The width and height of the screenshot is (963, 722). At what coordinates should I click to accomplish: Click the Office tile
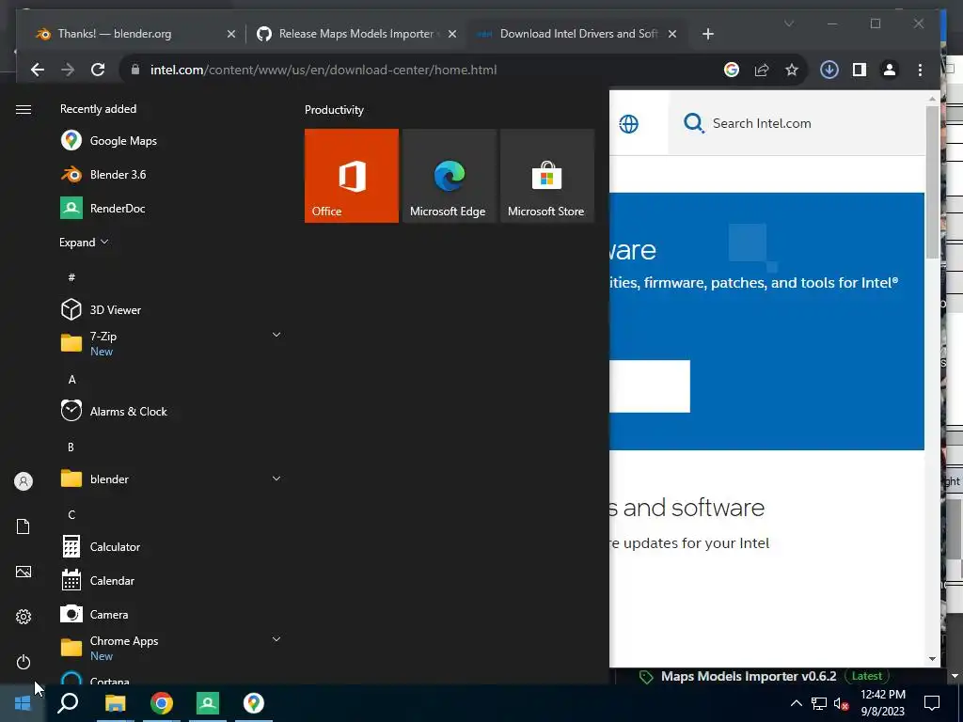pos(352,176)
